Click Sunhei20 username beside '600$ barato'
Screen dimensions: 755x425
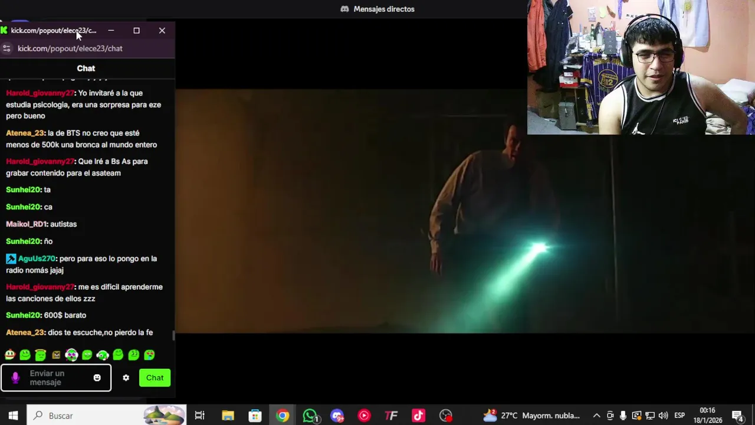point(24,315)
